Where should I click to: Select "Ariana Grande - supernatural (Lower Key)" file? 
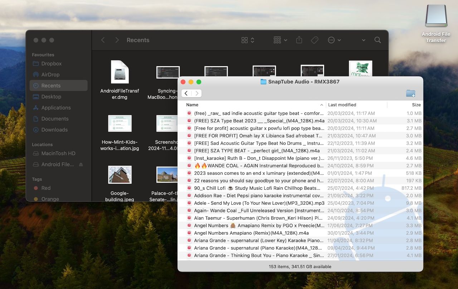(x=300, y=241)
